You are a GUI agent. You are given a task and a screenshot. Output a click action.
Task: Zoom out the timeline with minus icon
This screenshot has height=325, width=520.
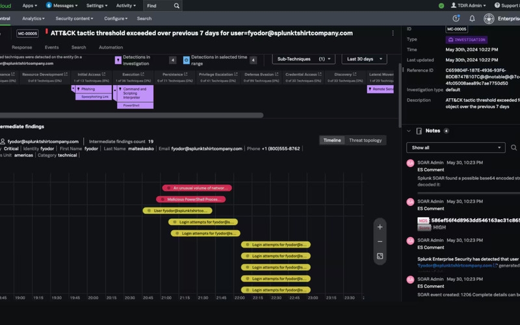pos(380,241)
